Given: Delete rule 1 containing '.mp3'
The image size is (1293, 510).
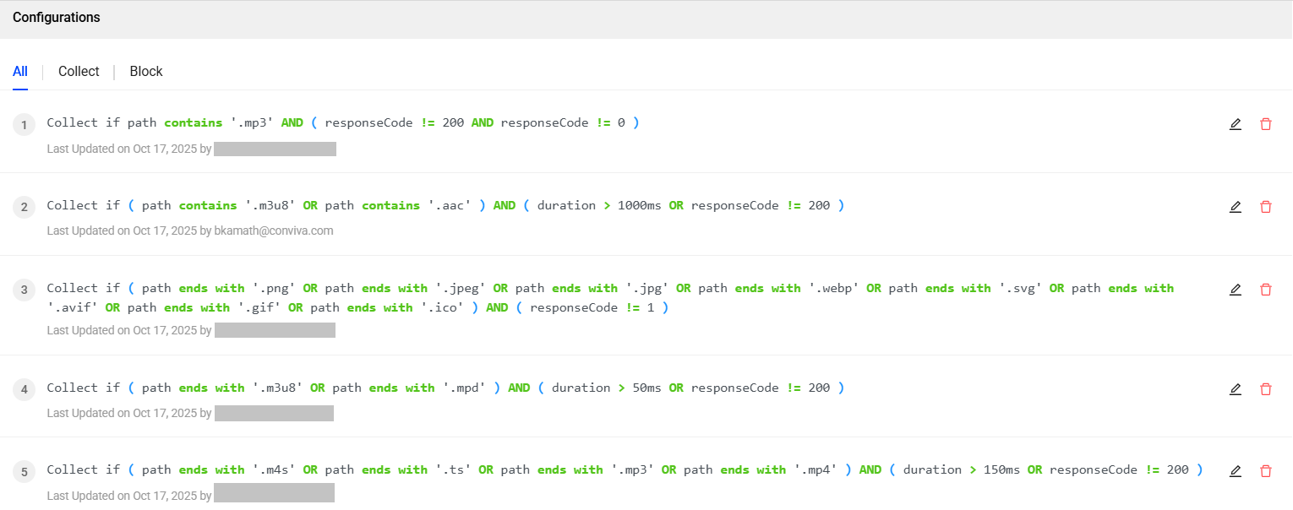Looking at the screenshot, I should coord(1265,124).
